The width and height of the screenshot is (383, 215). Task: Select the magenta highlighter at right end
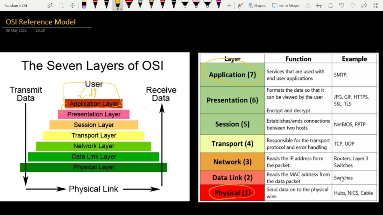(219, 4)
